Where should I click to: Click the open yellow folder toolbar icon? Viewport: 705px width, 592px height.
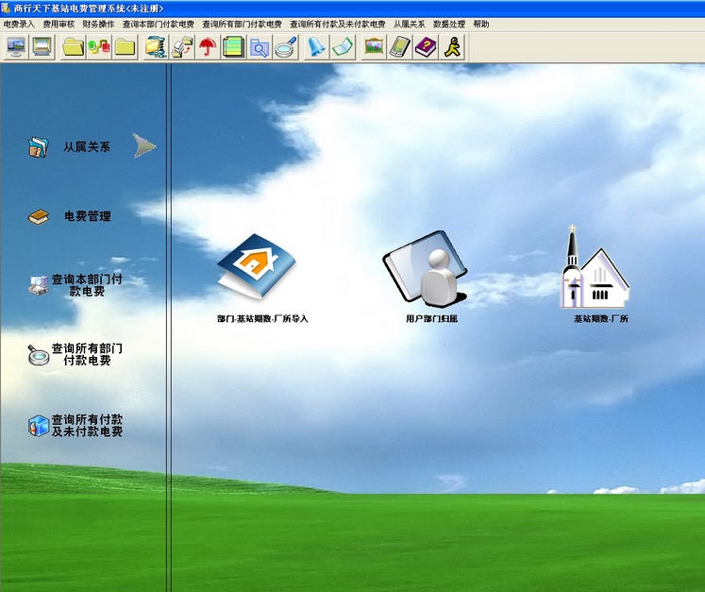click(73, 47)
